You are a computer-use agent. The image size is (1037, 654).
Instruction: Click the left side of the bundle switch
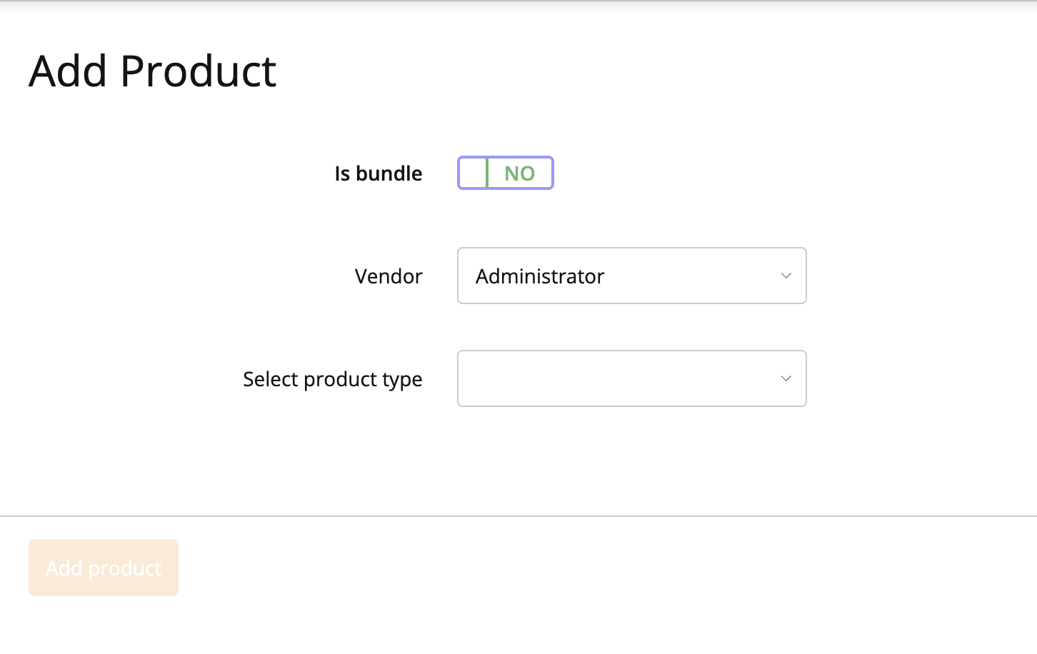click(472, 173)
